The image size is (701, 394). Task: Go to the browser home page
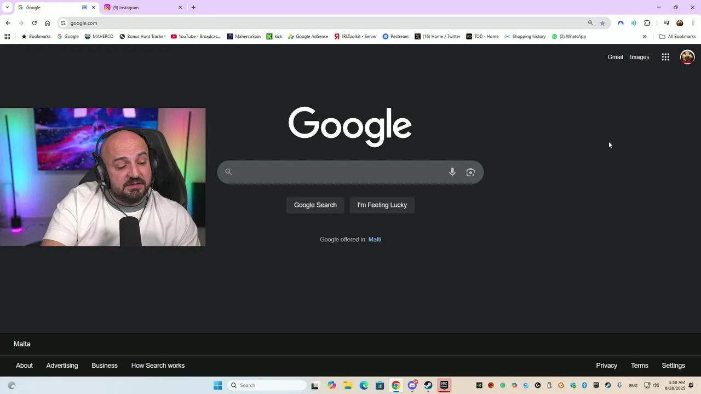click(48, 23)
